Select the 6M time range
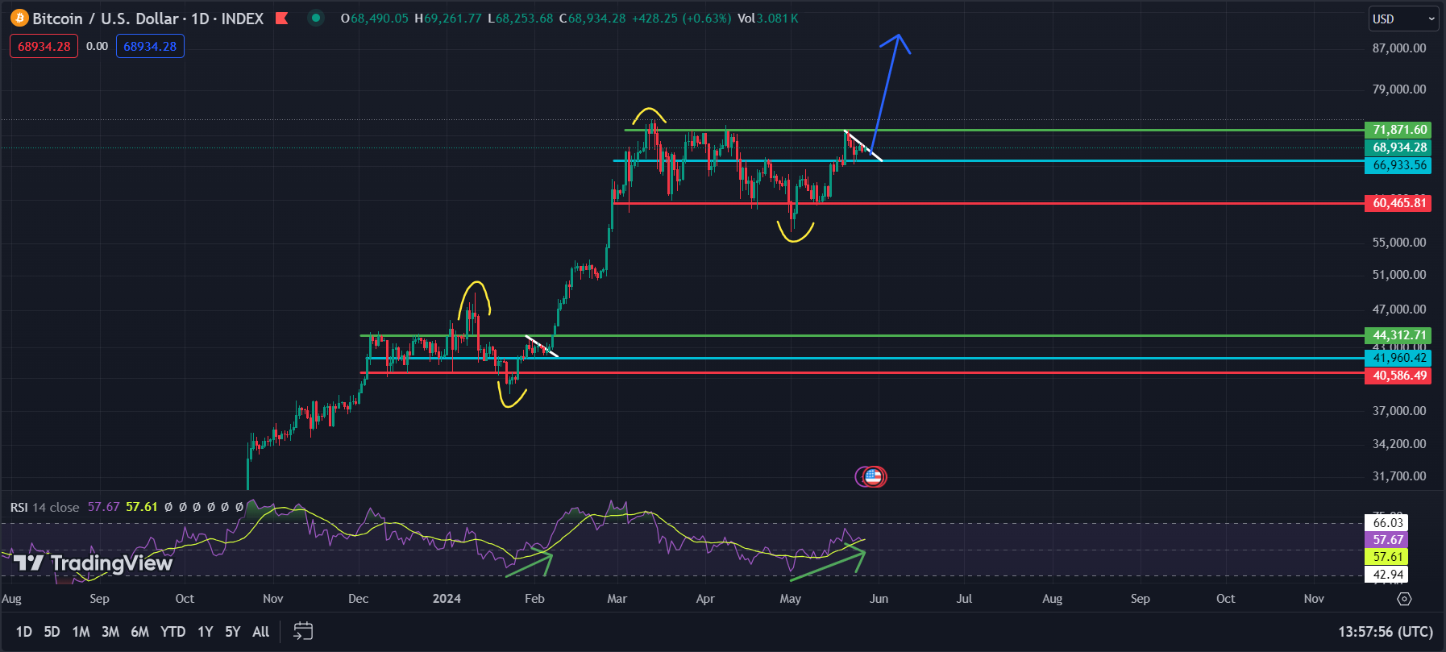Screen dimensions: 1446x652 (139, 632)
